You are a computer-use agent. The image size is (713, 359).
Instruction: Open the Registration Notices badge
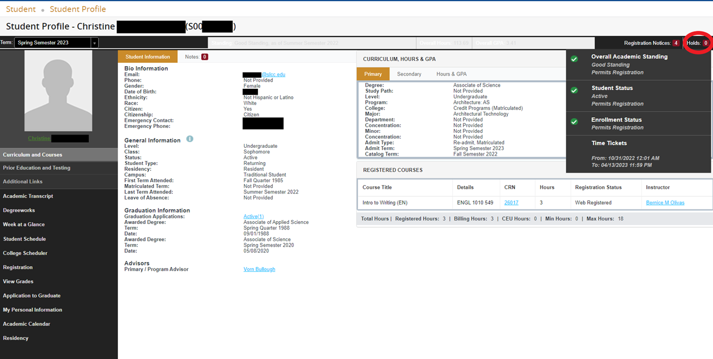click(676, 43)
